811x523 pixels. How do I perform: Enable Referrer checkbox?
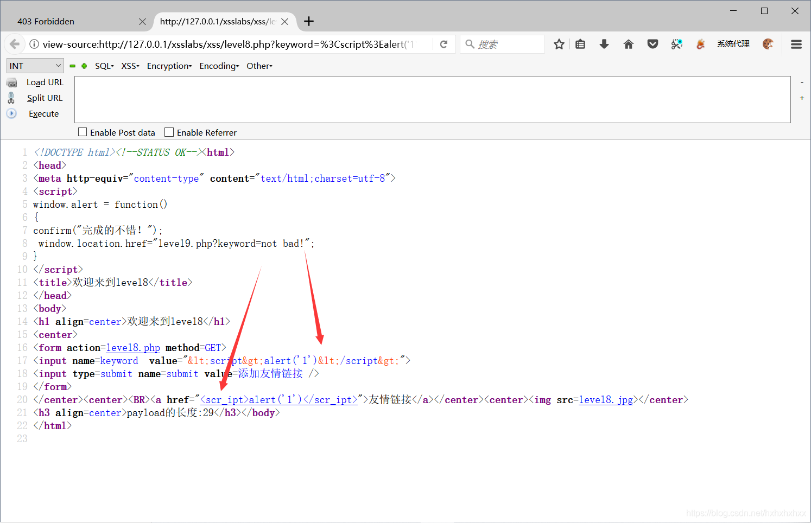[169, 132]
